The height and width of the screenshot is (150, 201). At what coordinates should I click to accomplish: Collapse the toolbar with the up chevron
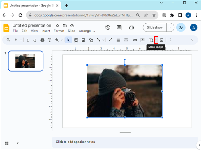point(192,40)
